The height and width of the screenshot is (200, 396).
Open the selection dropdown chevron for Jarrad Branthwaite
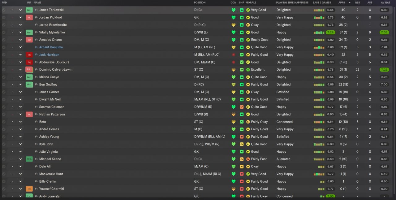(20, 25)
